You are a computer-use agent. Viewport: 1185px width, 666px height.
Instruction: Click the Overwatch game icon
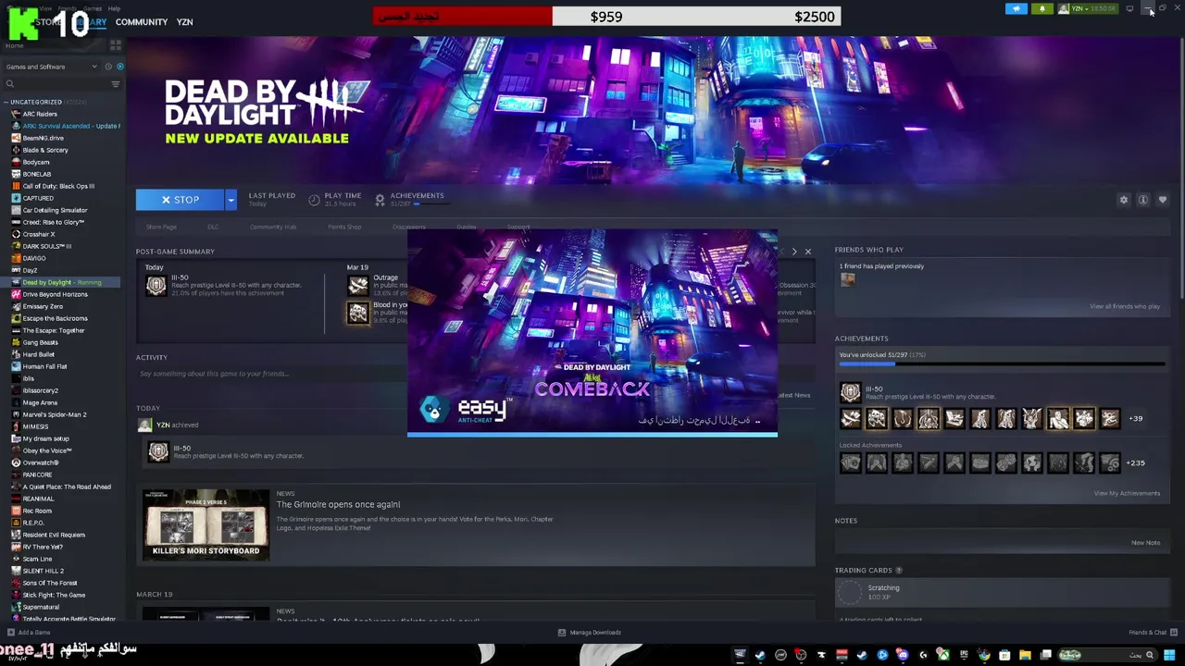[x=16, y=462]
